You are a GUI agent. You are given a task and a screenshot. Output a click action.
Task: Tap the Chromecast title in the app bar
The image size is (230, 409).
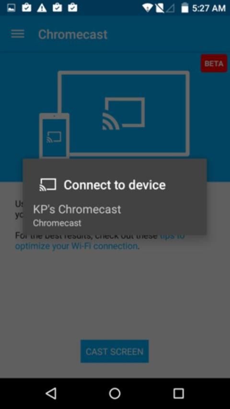coord(73,35)
